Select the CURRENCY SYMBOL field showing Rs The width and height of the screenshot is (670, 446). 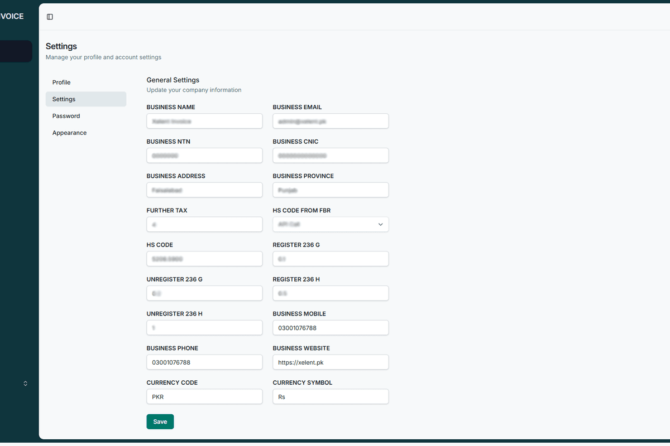331,396
